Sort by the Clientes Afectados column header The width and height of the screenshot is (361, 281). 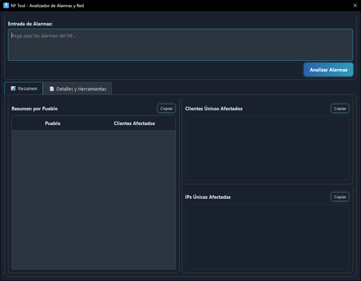134,123
